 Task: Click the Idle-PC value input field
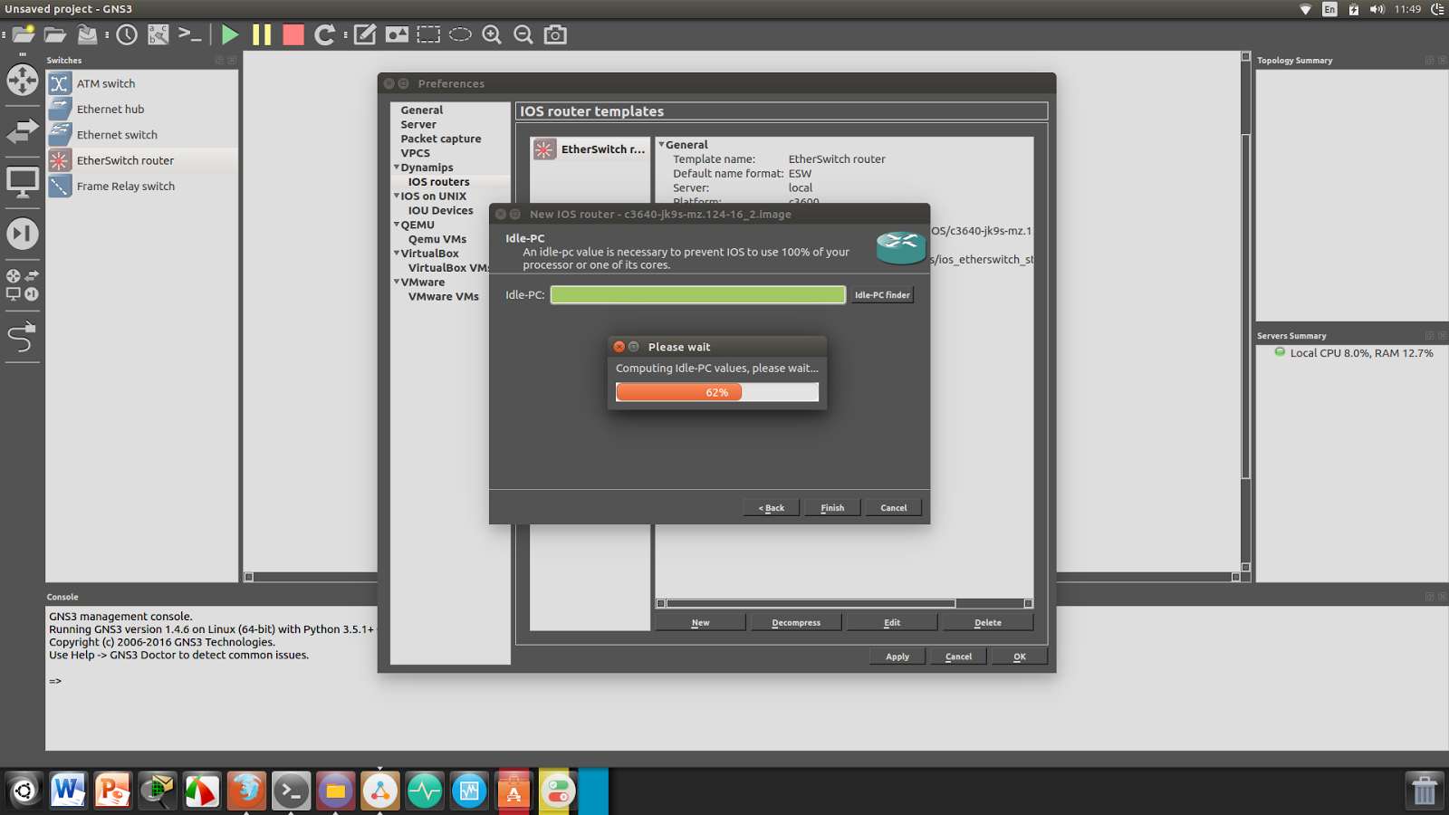(698, 295)
